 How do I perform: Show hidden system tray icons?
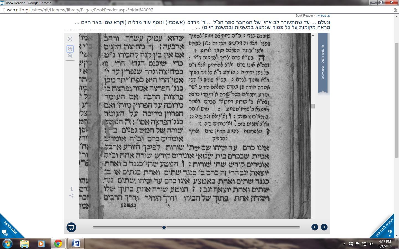coord(344,244)
